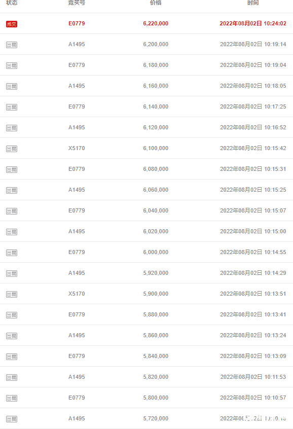293x429 pixels.
Task: Click timestamp 2022年08月02日 10:24:02
Action: click(253, 23)
